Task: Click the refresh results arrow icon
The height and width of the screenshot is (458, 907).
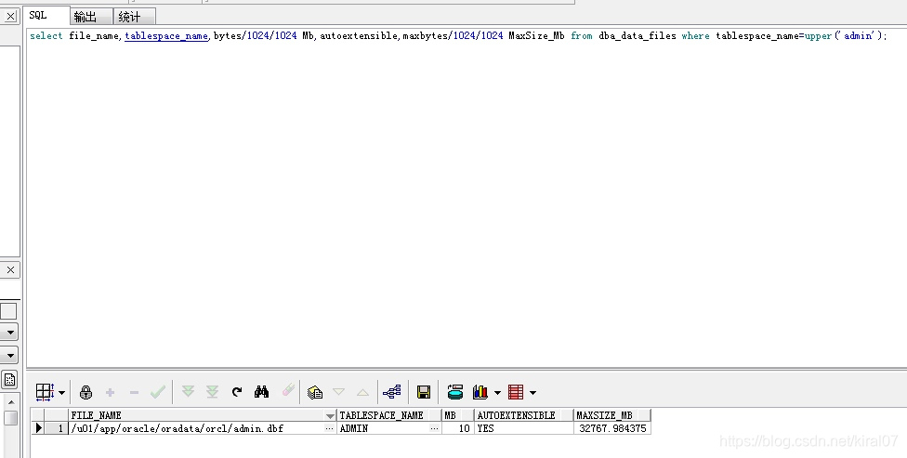Action: click(x=237, y=392)
